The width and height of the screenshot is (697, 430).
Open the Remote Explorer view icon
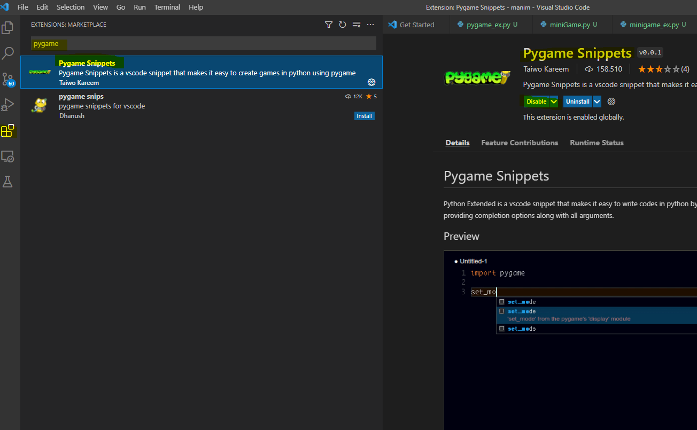point(8,157)
